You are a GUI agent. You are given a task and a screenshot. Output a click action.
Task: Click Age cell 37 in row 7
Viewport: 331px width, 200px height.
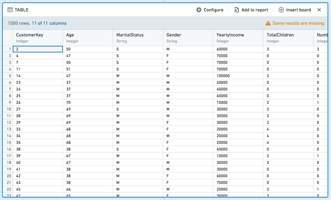pyautogui.click(x=88, y=89)
